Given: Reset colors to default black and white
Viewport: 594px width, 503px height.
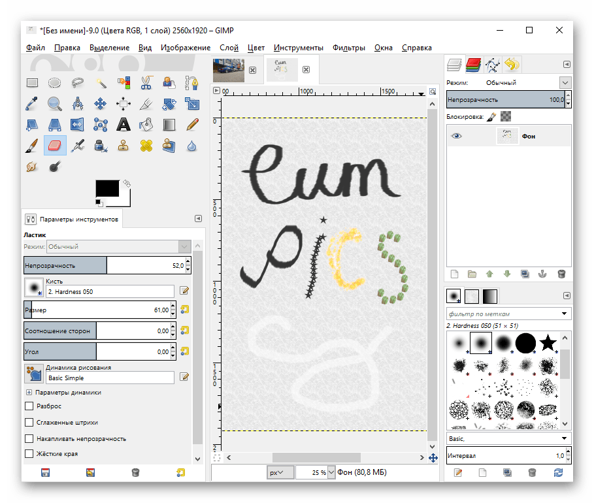Looking at the screenshot, I should pyautogui.click(x=99, y=203).
